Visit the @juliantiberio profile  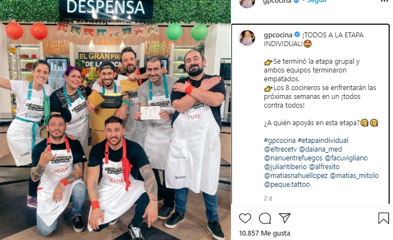pos(285,167)
